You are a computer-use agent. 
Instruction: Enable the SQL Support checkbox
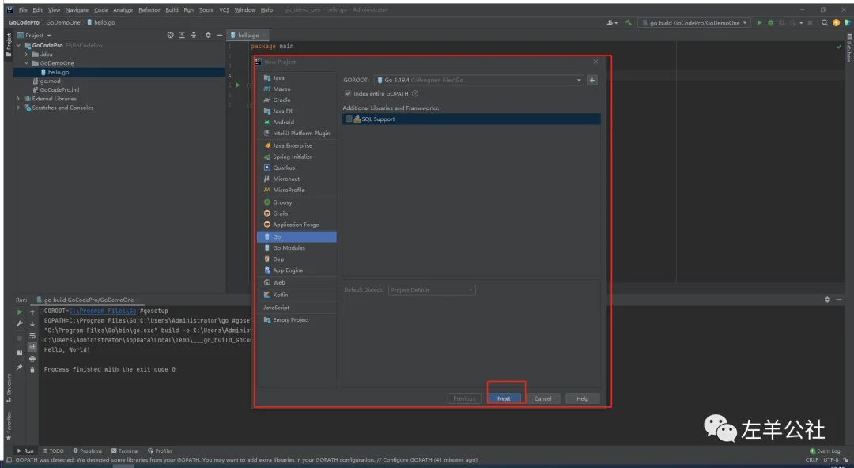pos(349,119)
